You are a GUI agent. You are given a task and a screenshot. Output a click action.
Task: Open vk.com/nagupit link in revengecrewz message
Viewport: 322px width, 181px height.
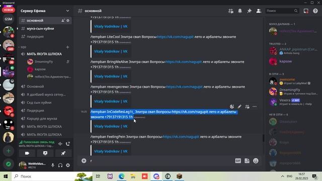[x=185, y=87]
